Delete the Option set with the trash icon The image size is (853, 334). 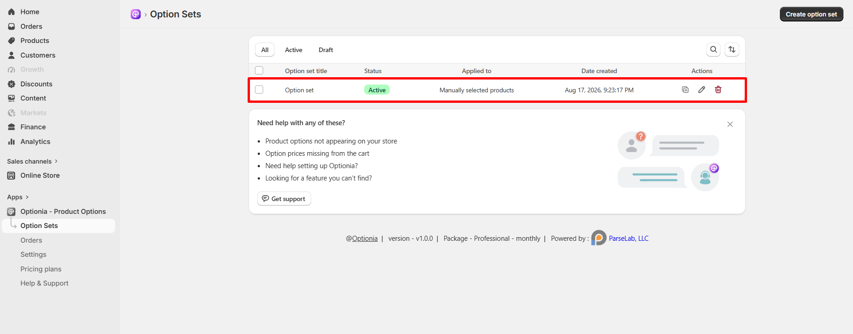tap(718, 90)
